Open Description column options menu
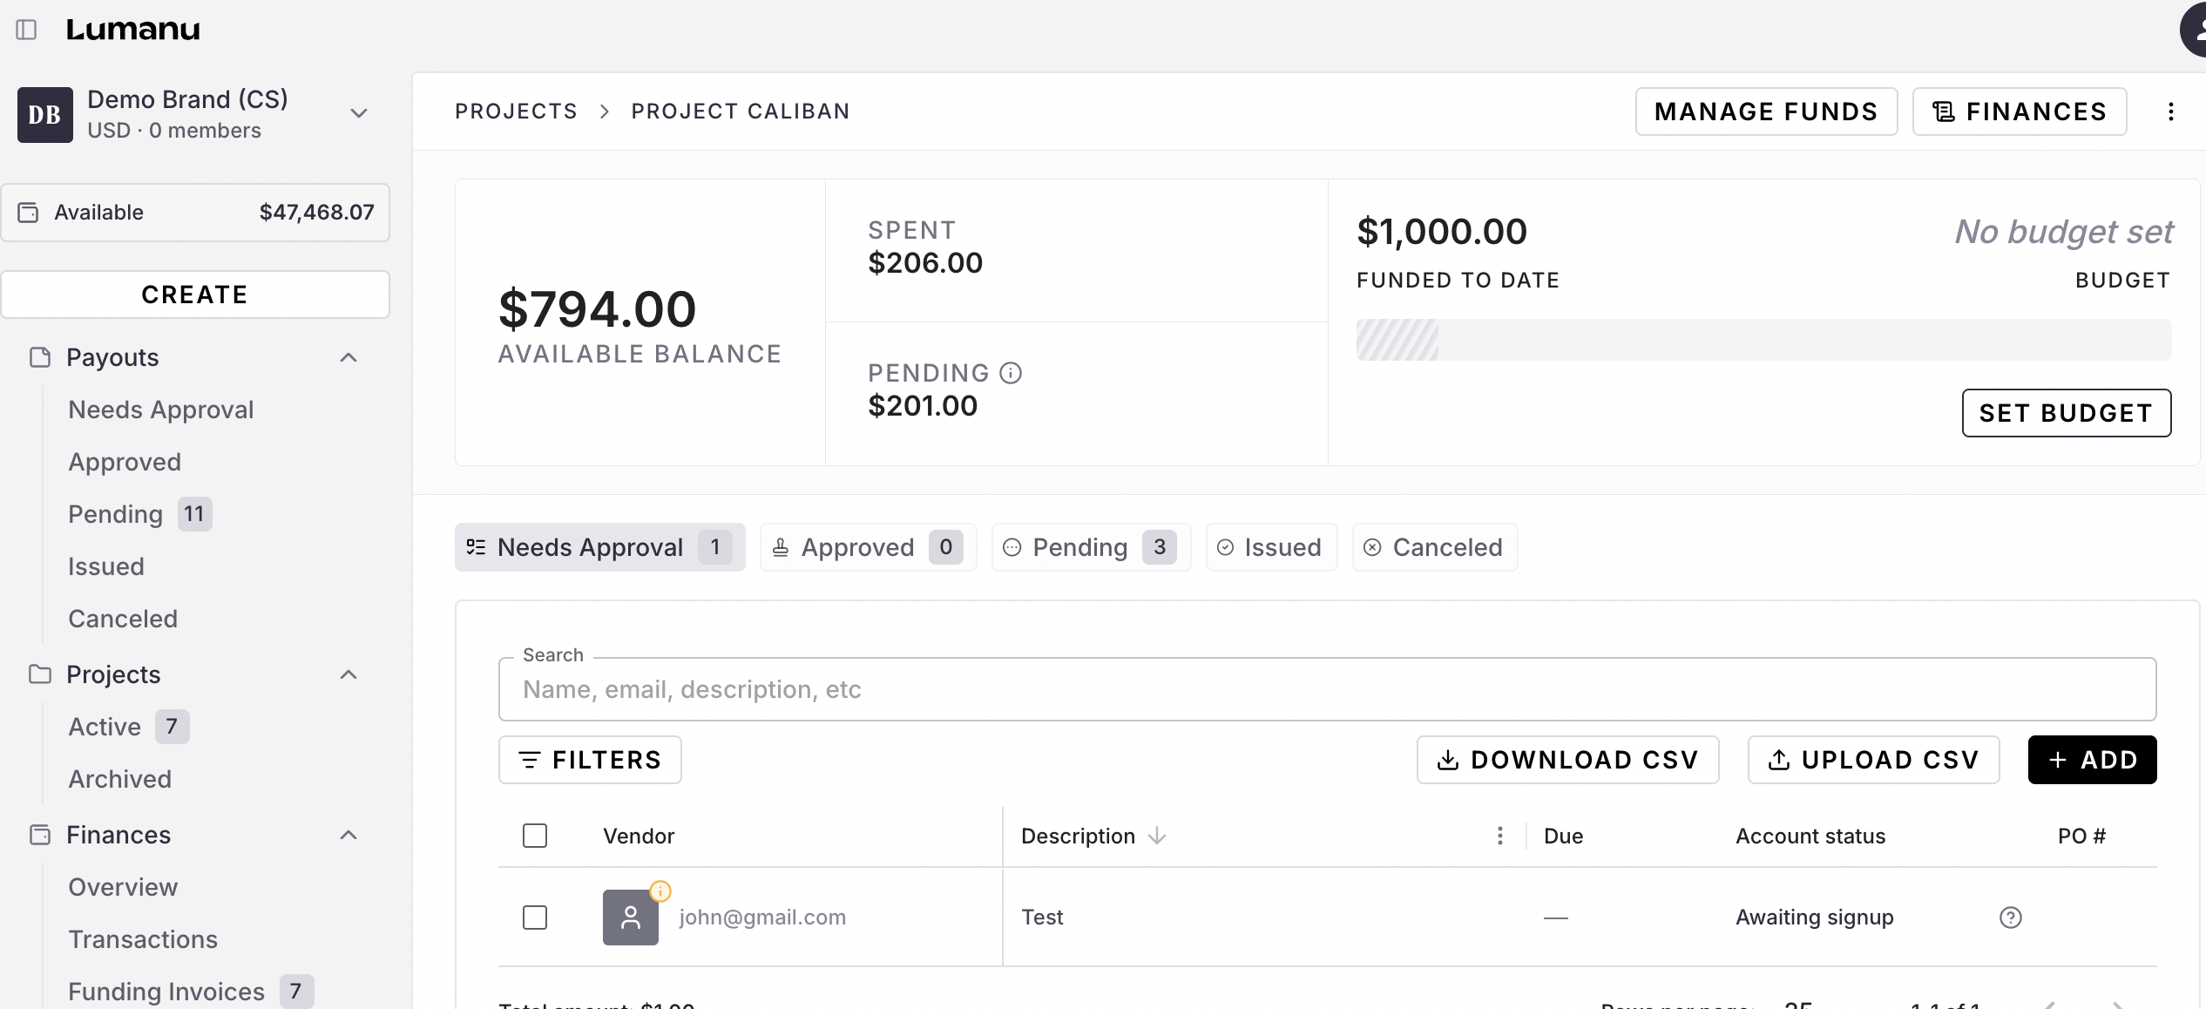This screenshot has height=1009, width=2206. [x=1499, y=836]
